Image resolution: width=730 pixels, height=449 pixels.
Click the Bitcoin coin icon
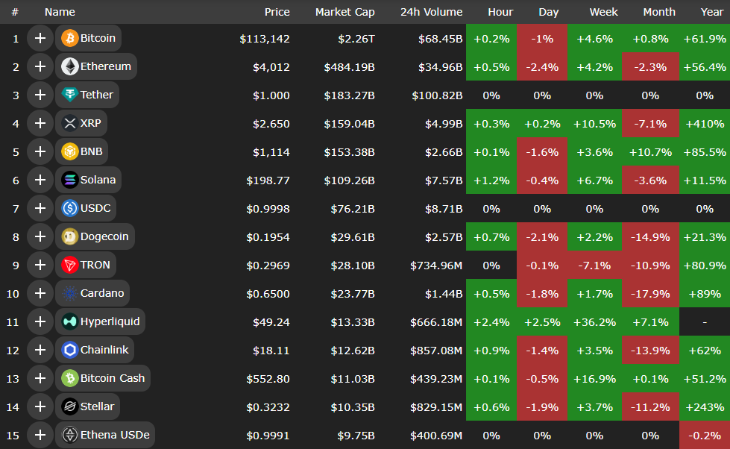[69, 38]
